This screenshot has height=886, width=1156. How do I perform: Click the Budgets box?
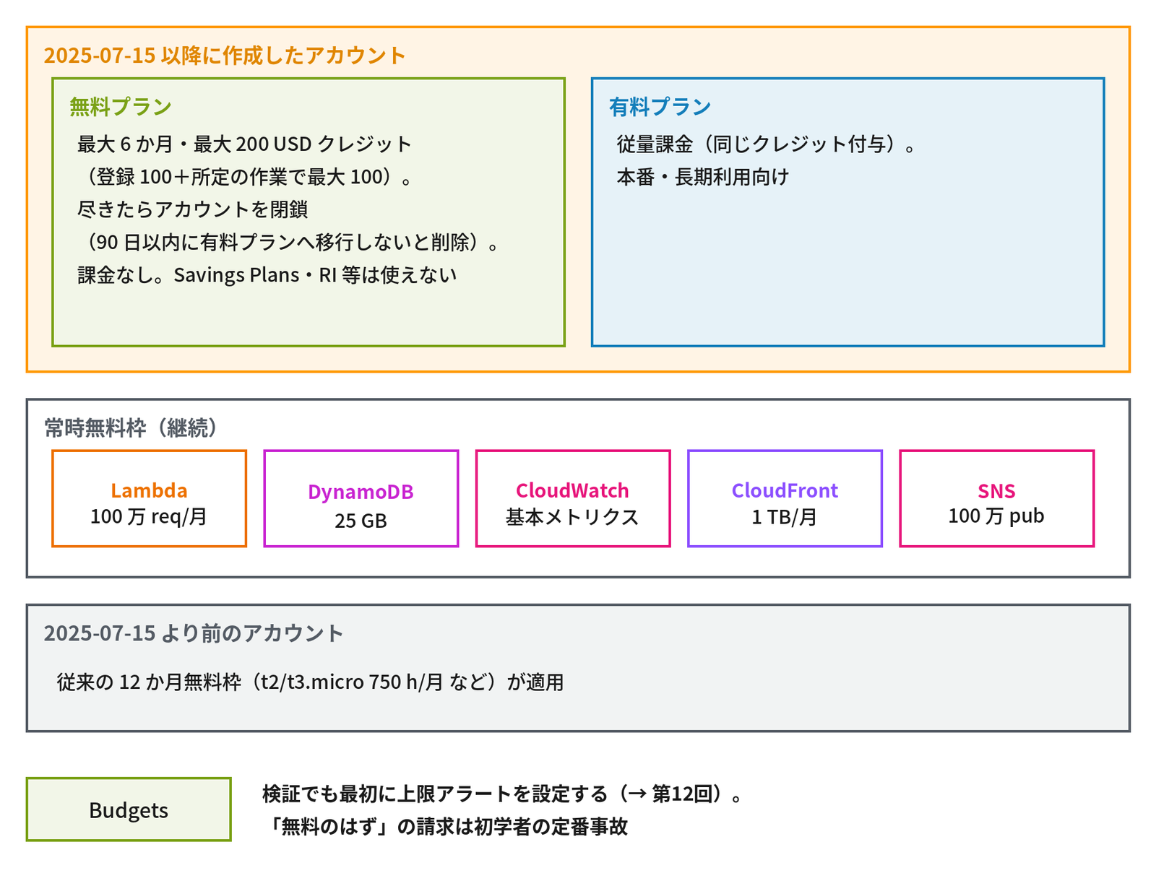point(129,809)
